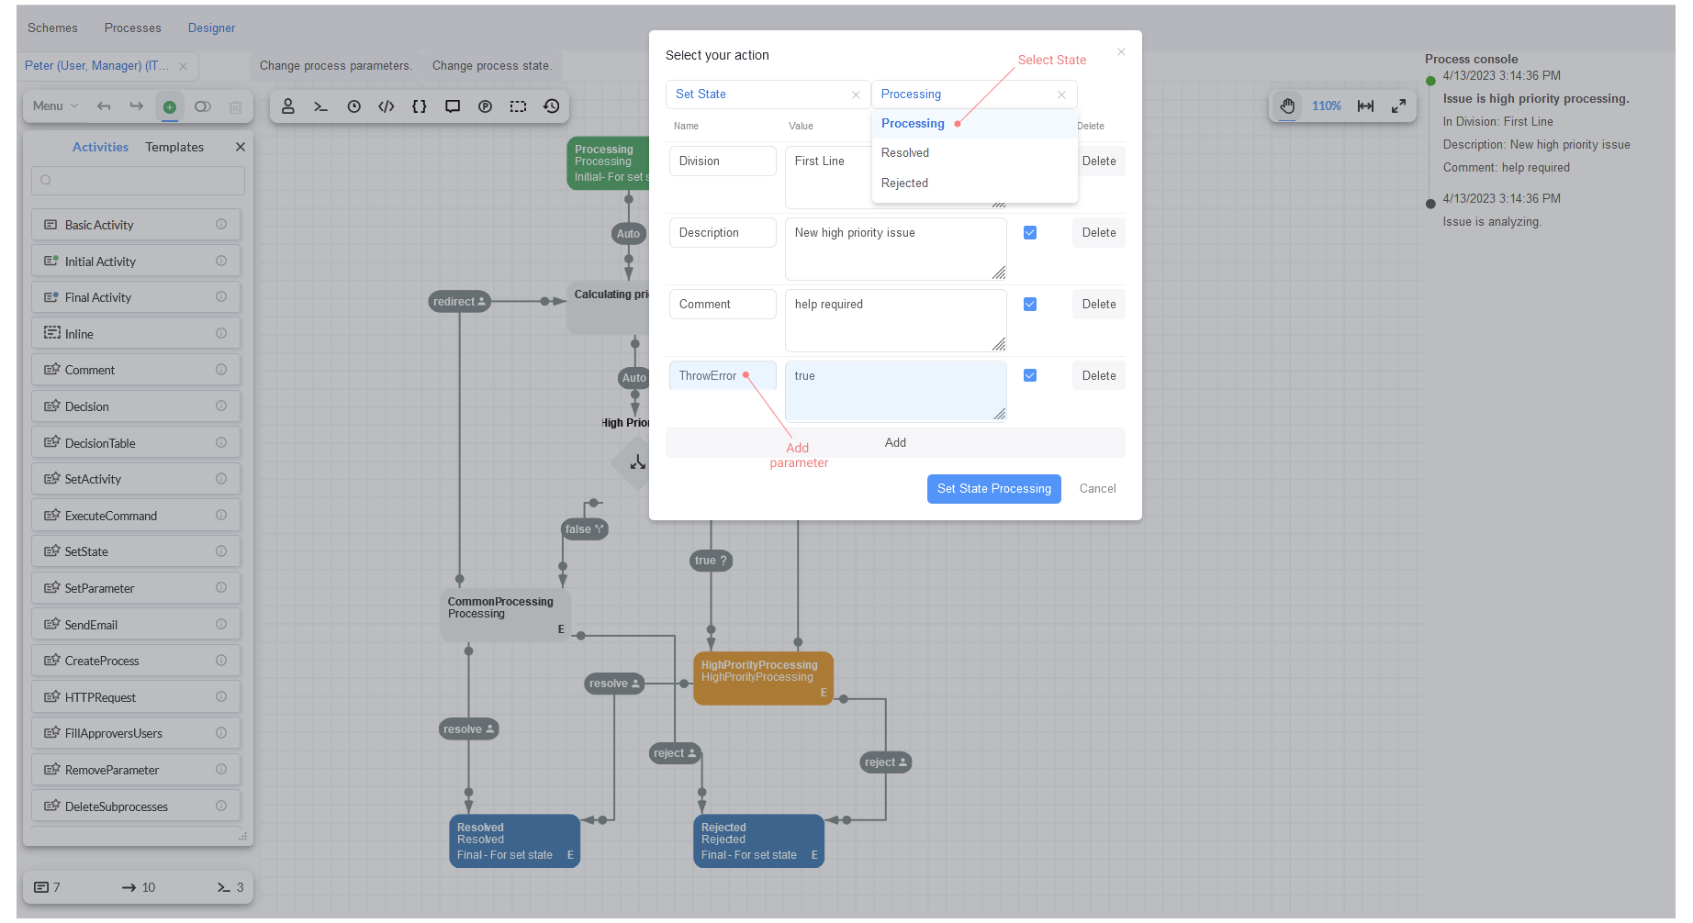1693x923 pixels.
Task: Select Processing in the state list
Action: pyautogui.click(x=974, y=124)
